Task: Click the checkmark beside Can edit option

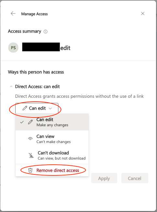Action: (x=22, y=122)
